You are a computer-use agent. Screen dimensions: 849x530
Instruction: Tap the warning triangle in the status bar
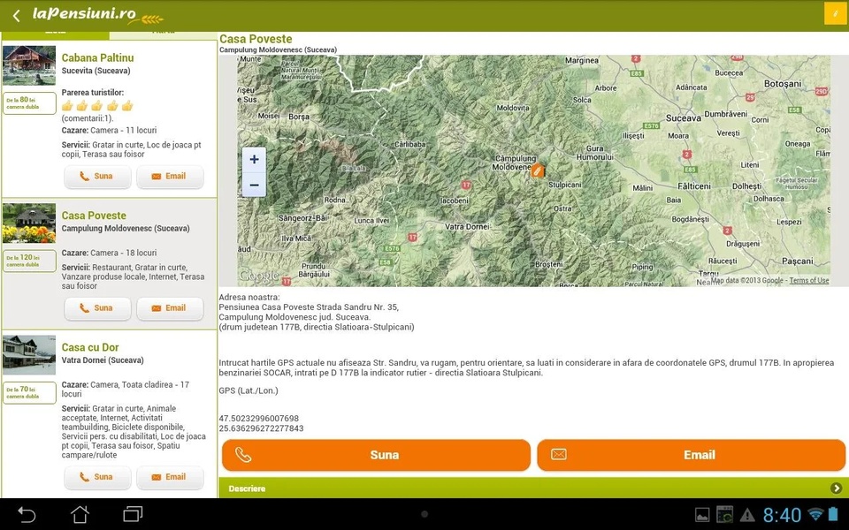(747, 515)
